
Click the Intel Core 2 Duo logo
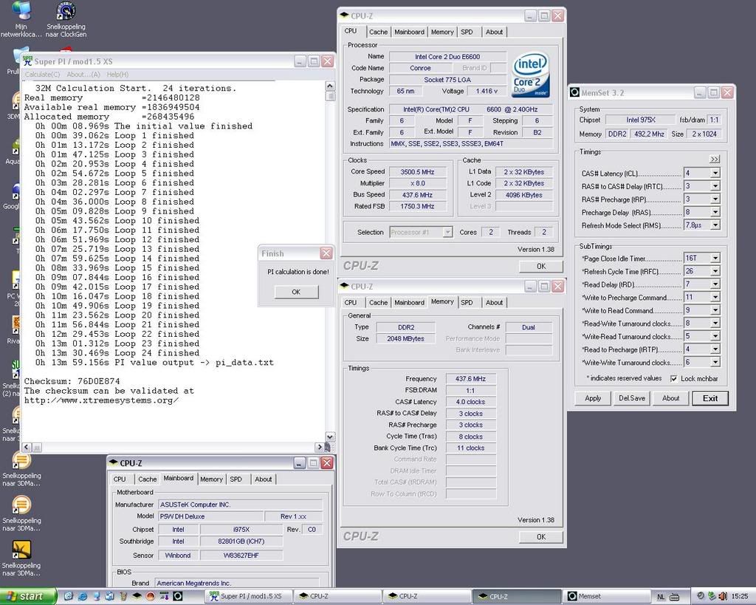(x=530, y=75)
